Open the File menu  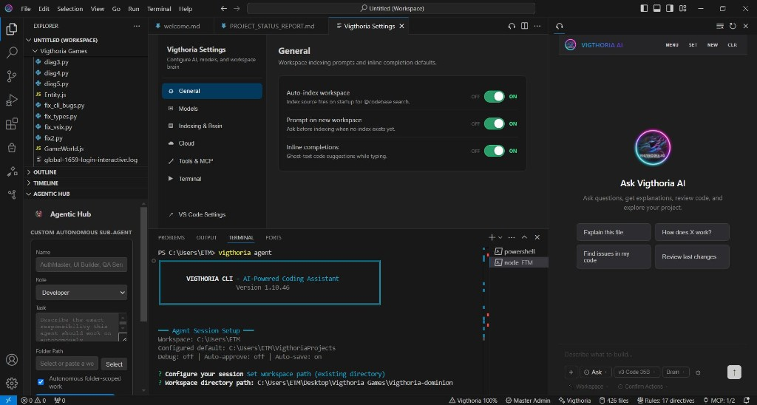point(26,9)
